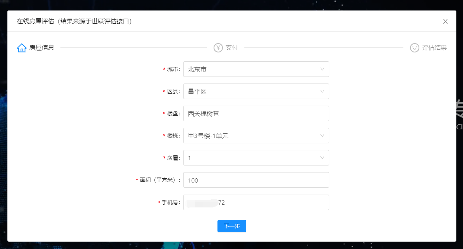The width and height of the screenshot is (463, 249).
Task: Click the 楼栋 field label
Action: 173,136
